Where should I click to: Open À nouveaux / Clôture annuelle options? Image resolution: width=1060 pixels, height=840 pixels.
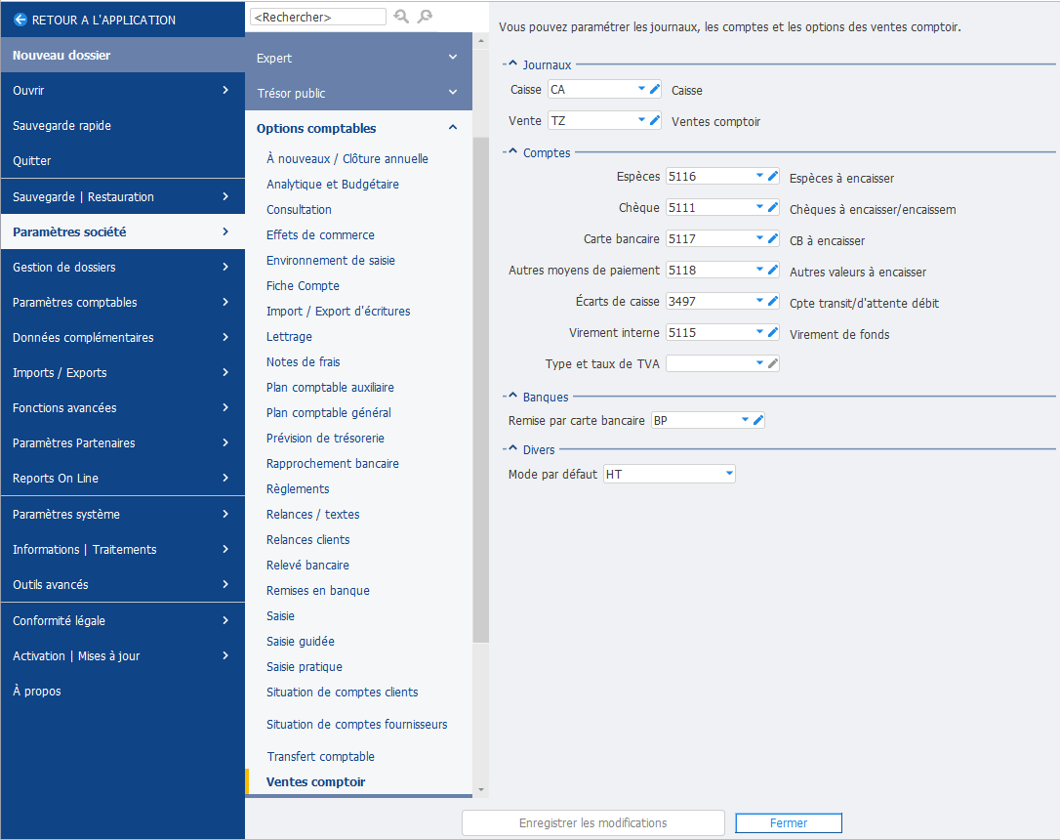tap(347, 158)
